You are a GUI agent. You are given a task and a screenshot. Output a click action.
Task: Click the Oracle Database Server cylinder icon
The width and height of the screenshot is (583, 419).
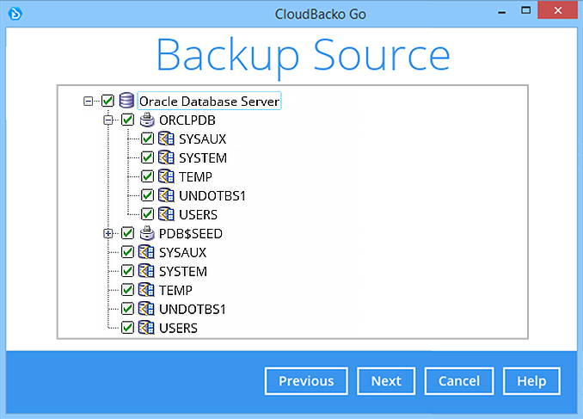(126, 101)
